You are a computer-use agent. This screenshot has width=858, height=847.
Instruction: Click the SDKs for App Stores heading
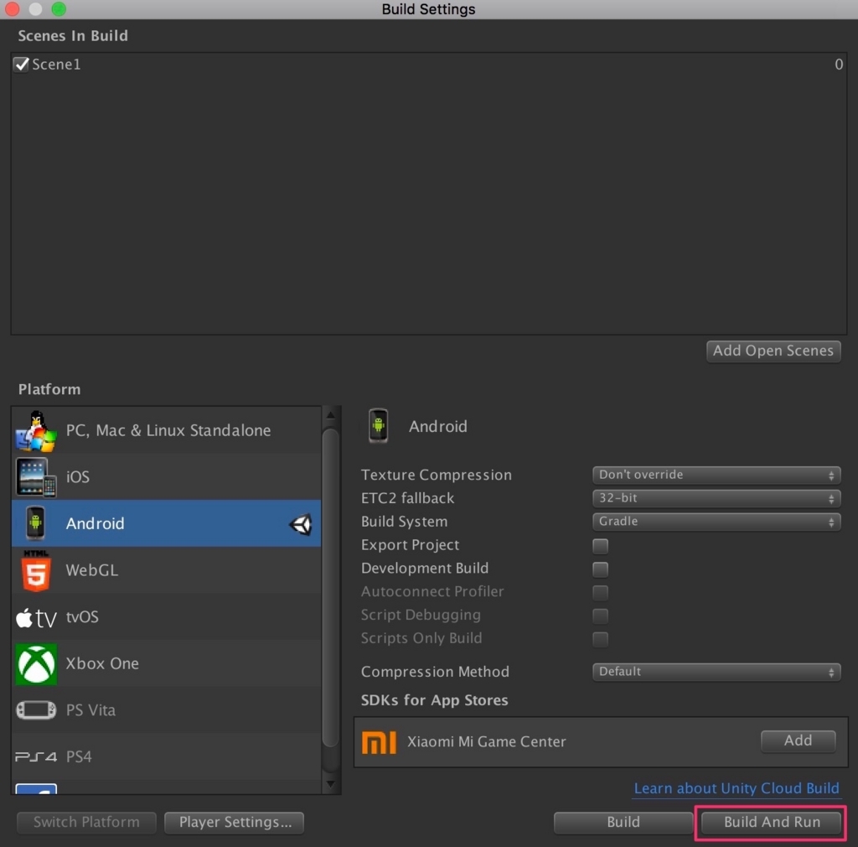click(435, 700)
